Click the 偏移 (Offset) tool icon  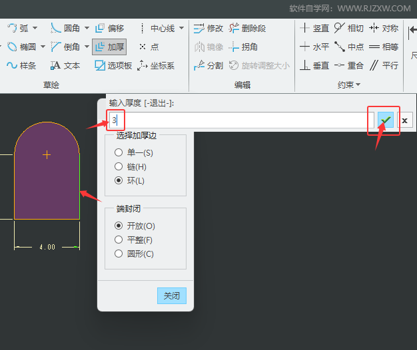coord(100,28)
